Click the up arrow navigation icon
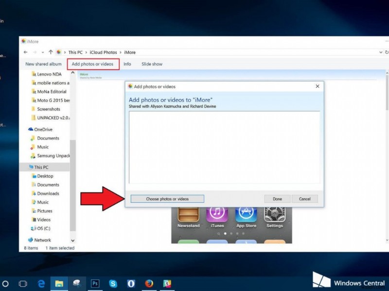389x291 pixels. pos(51,52)
